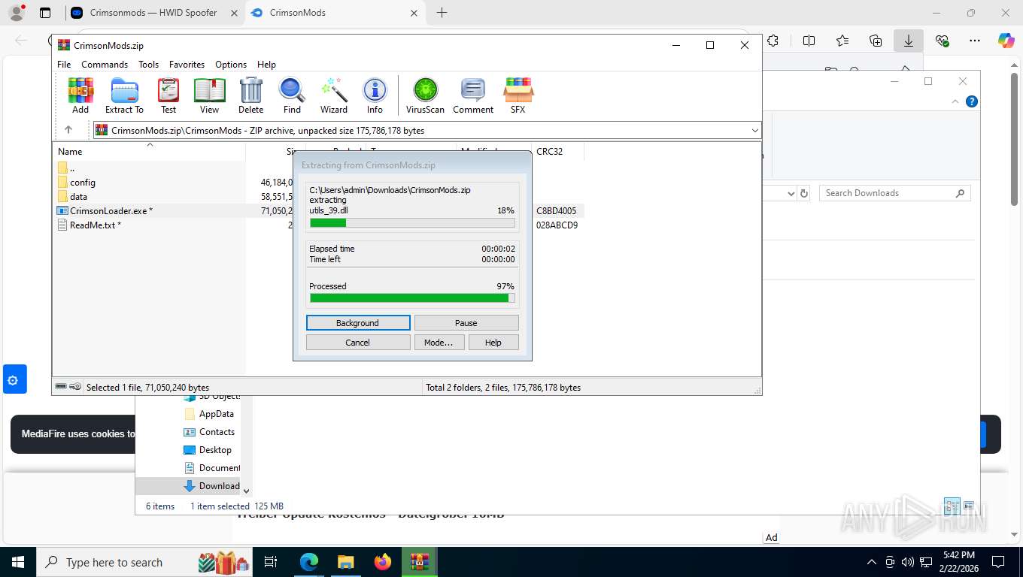
Task: Open the File menu in WinRAR
Action: (x=64, y=65)
